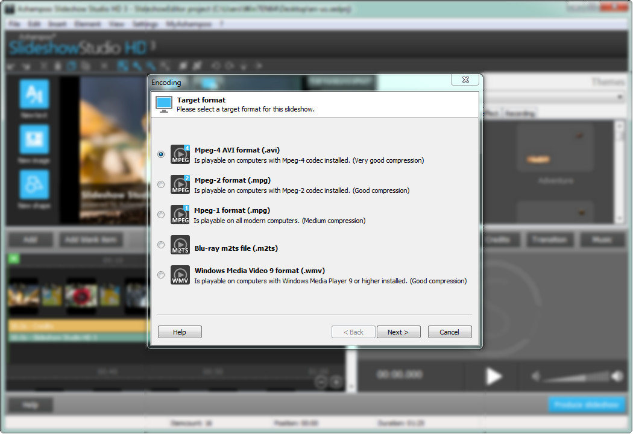The height and width of the screenshot is (434, 633).
Task: Click the Mpeg-1 format MPEG icon
Action: (180, 215)
